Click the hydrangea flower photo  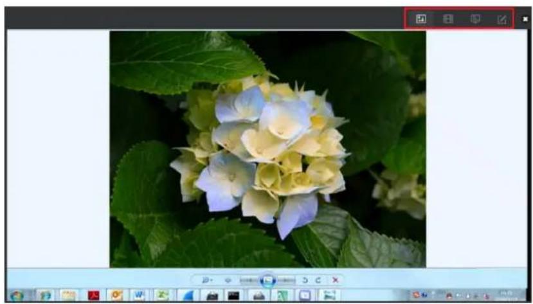point(267,149)
